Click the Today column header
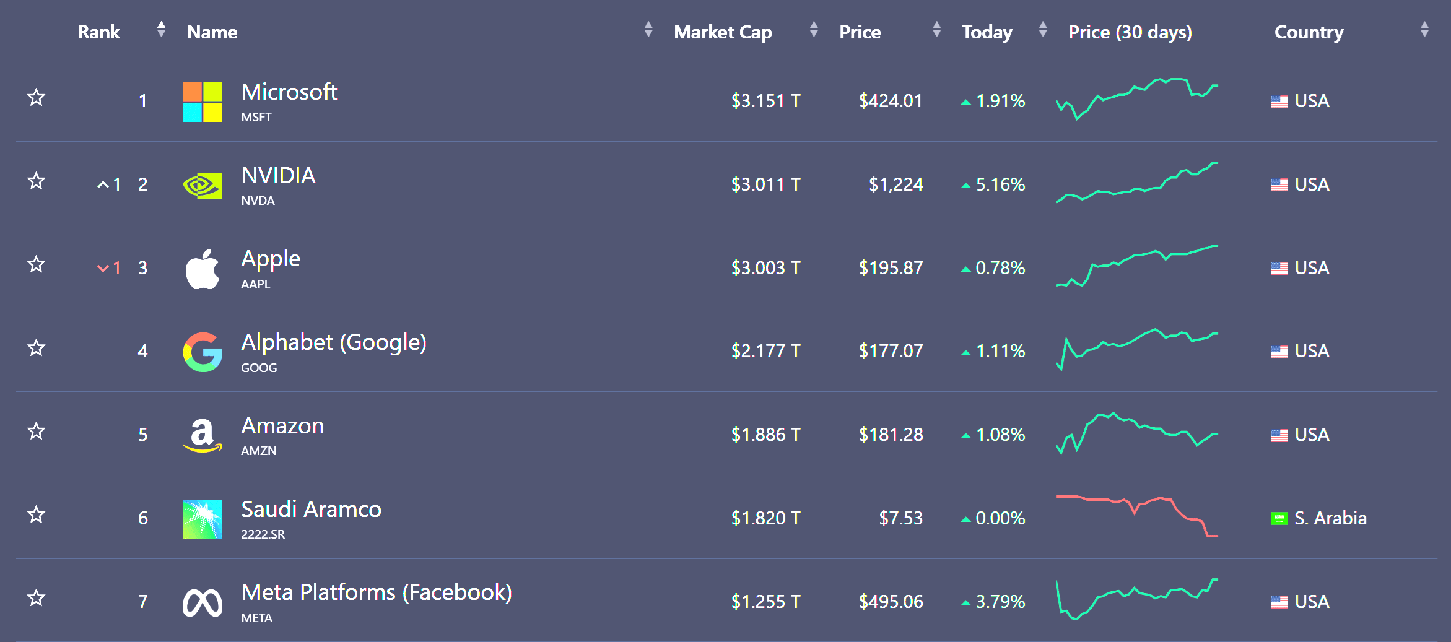Screen dimensions: 1451x642 click(x=987, y=32)
